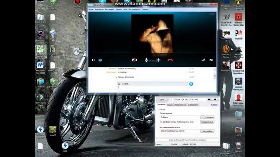Enable Bandicam always on top checkbox
280x157 pixels.
click(x=161, y=122)
